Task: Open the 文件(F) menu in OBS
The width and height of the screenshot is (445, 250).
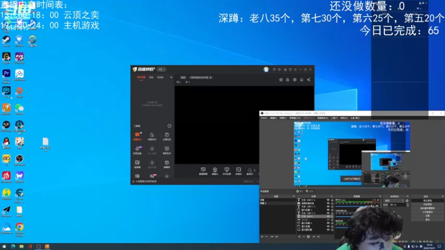Action: pos(264,118)
